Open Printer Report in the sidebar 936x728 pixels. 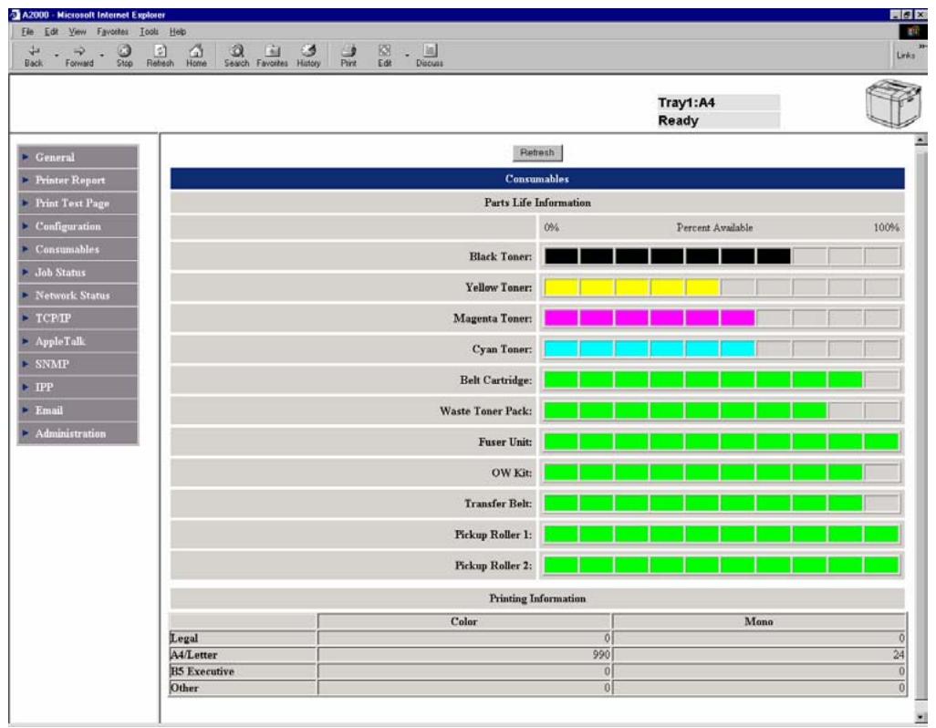pyautogui.click(x=78, y=180)
